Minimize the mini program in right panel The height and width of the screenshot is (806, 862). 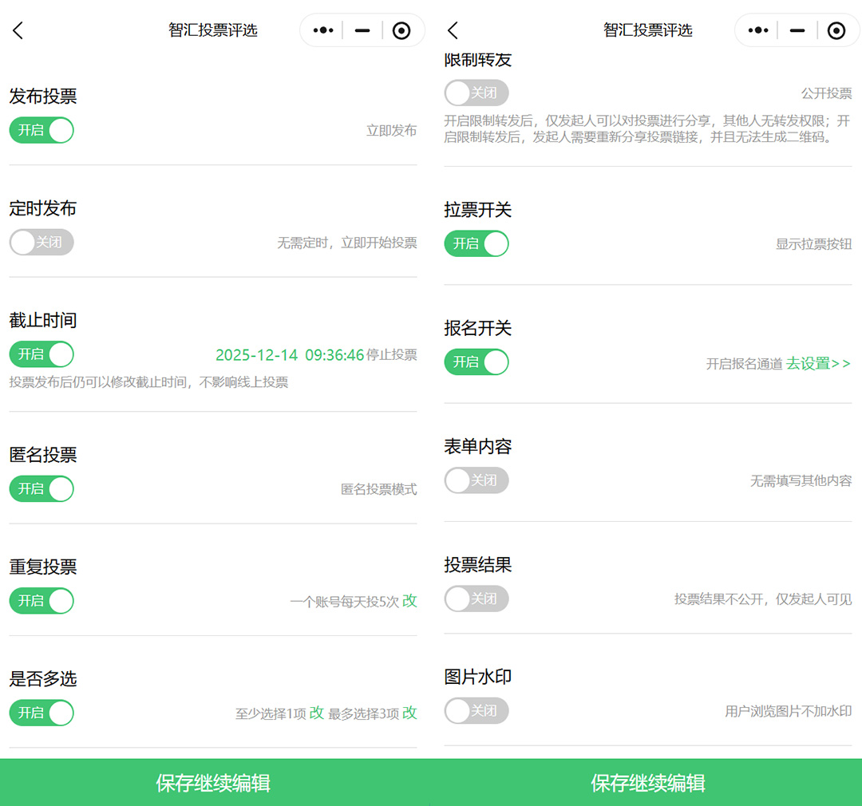pos(797,30)
